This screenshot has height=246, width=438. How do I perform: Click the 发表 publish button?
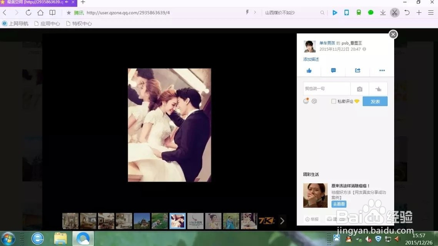pyautogui.click(x=375, y=102)
